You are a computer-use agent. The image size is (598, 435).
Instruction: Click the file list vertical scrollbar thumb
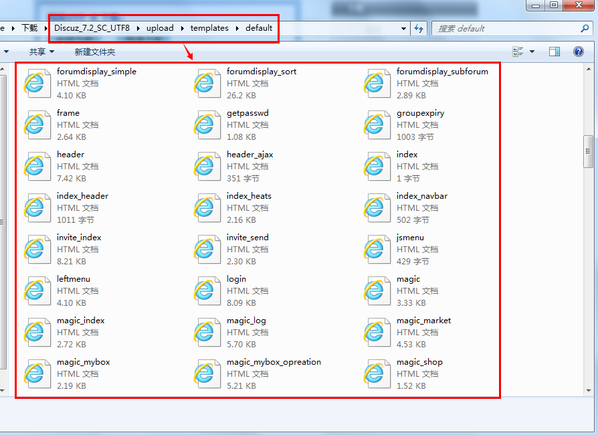(589, 151)
